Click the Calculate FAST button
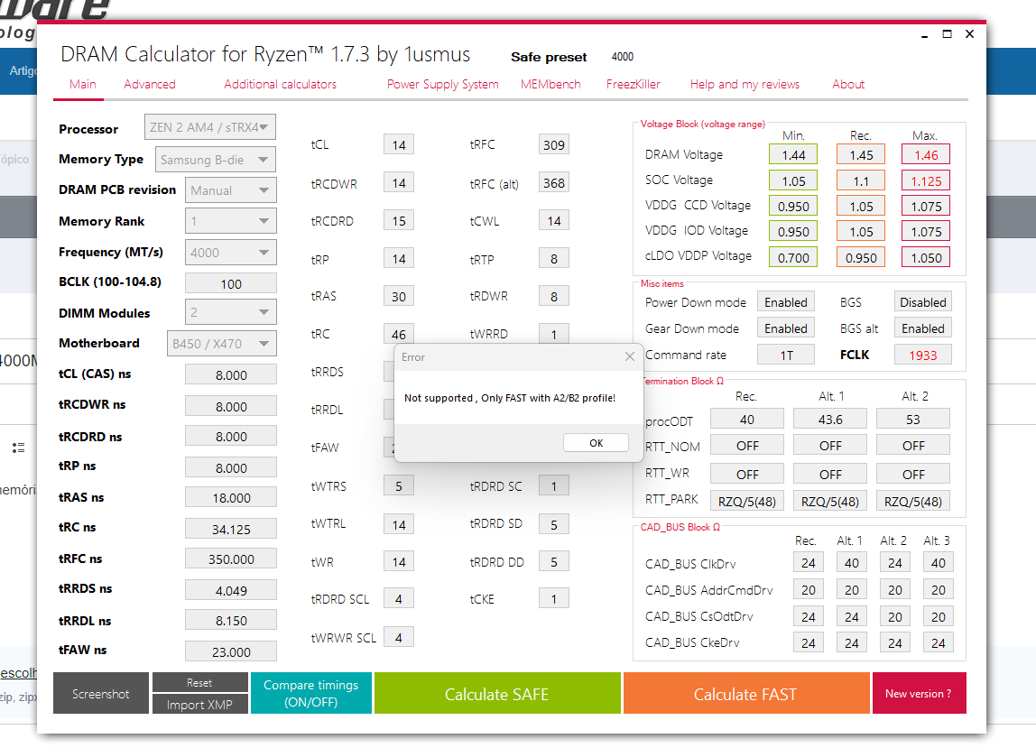 [746, 694]
